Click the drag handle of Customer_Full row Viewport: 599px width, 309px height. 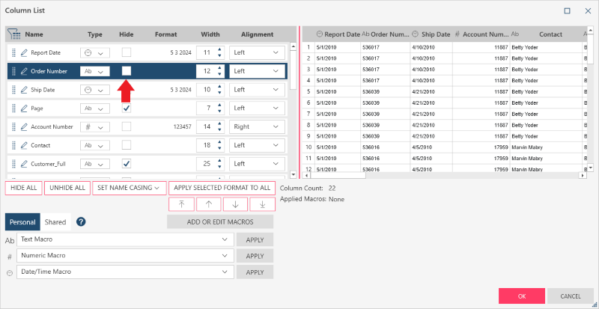click(x=13, y=164)
